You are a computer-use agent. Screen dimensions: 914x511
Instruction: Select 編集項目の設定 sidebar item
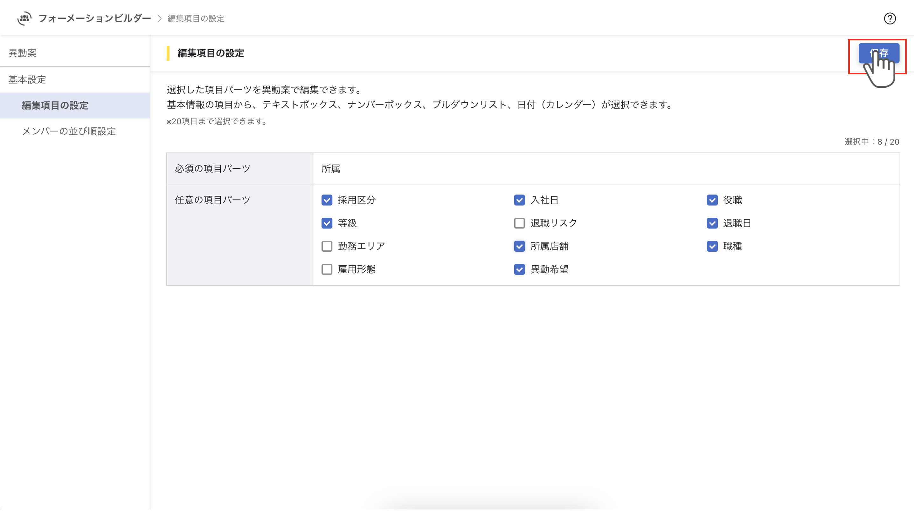point(55,105)
